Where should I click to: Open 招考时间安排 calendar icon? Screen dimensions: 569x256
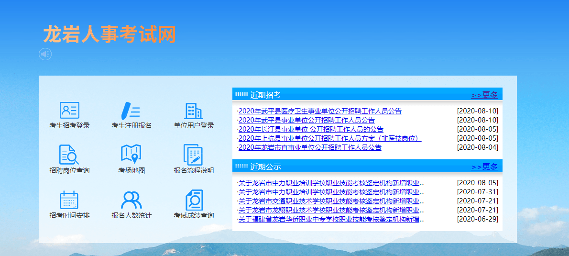(69, 200)
